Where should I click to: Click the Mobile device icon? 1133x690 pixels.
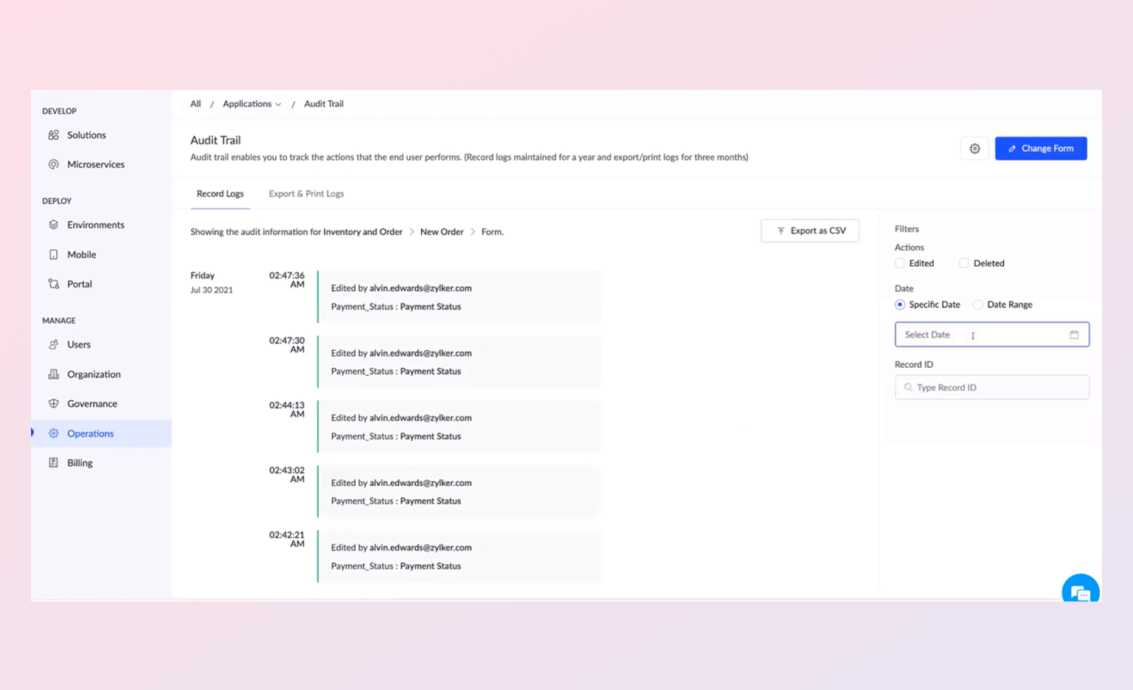pos(54,254)
